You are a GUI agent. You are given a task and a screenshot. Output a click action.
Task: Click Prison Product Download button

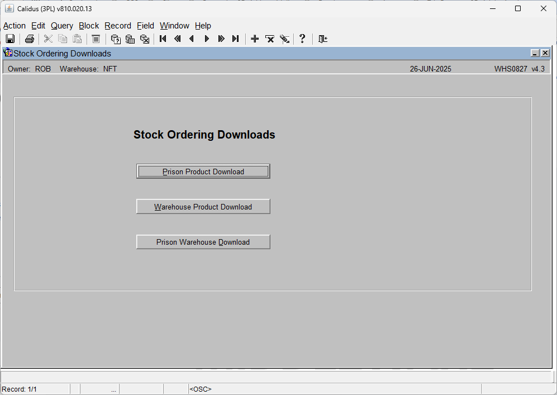(x=203, y=171)
